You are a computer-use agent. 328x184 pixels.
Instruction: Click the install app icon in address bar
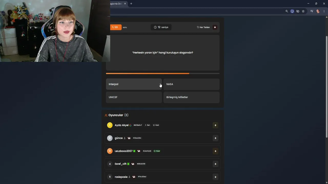[x=292, y=11]
